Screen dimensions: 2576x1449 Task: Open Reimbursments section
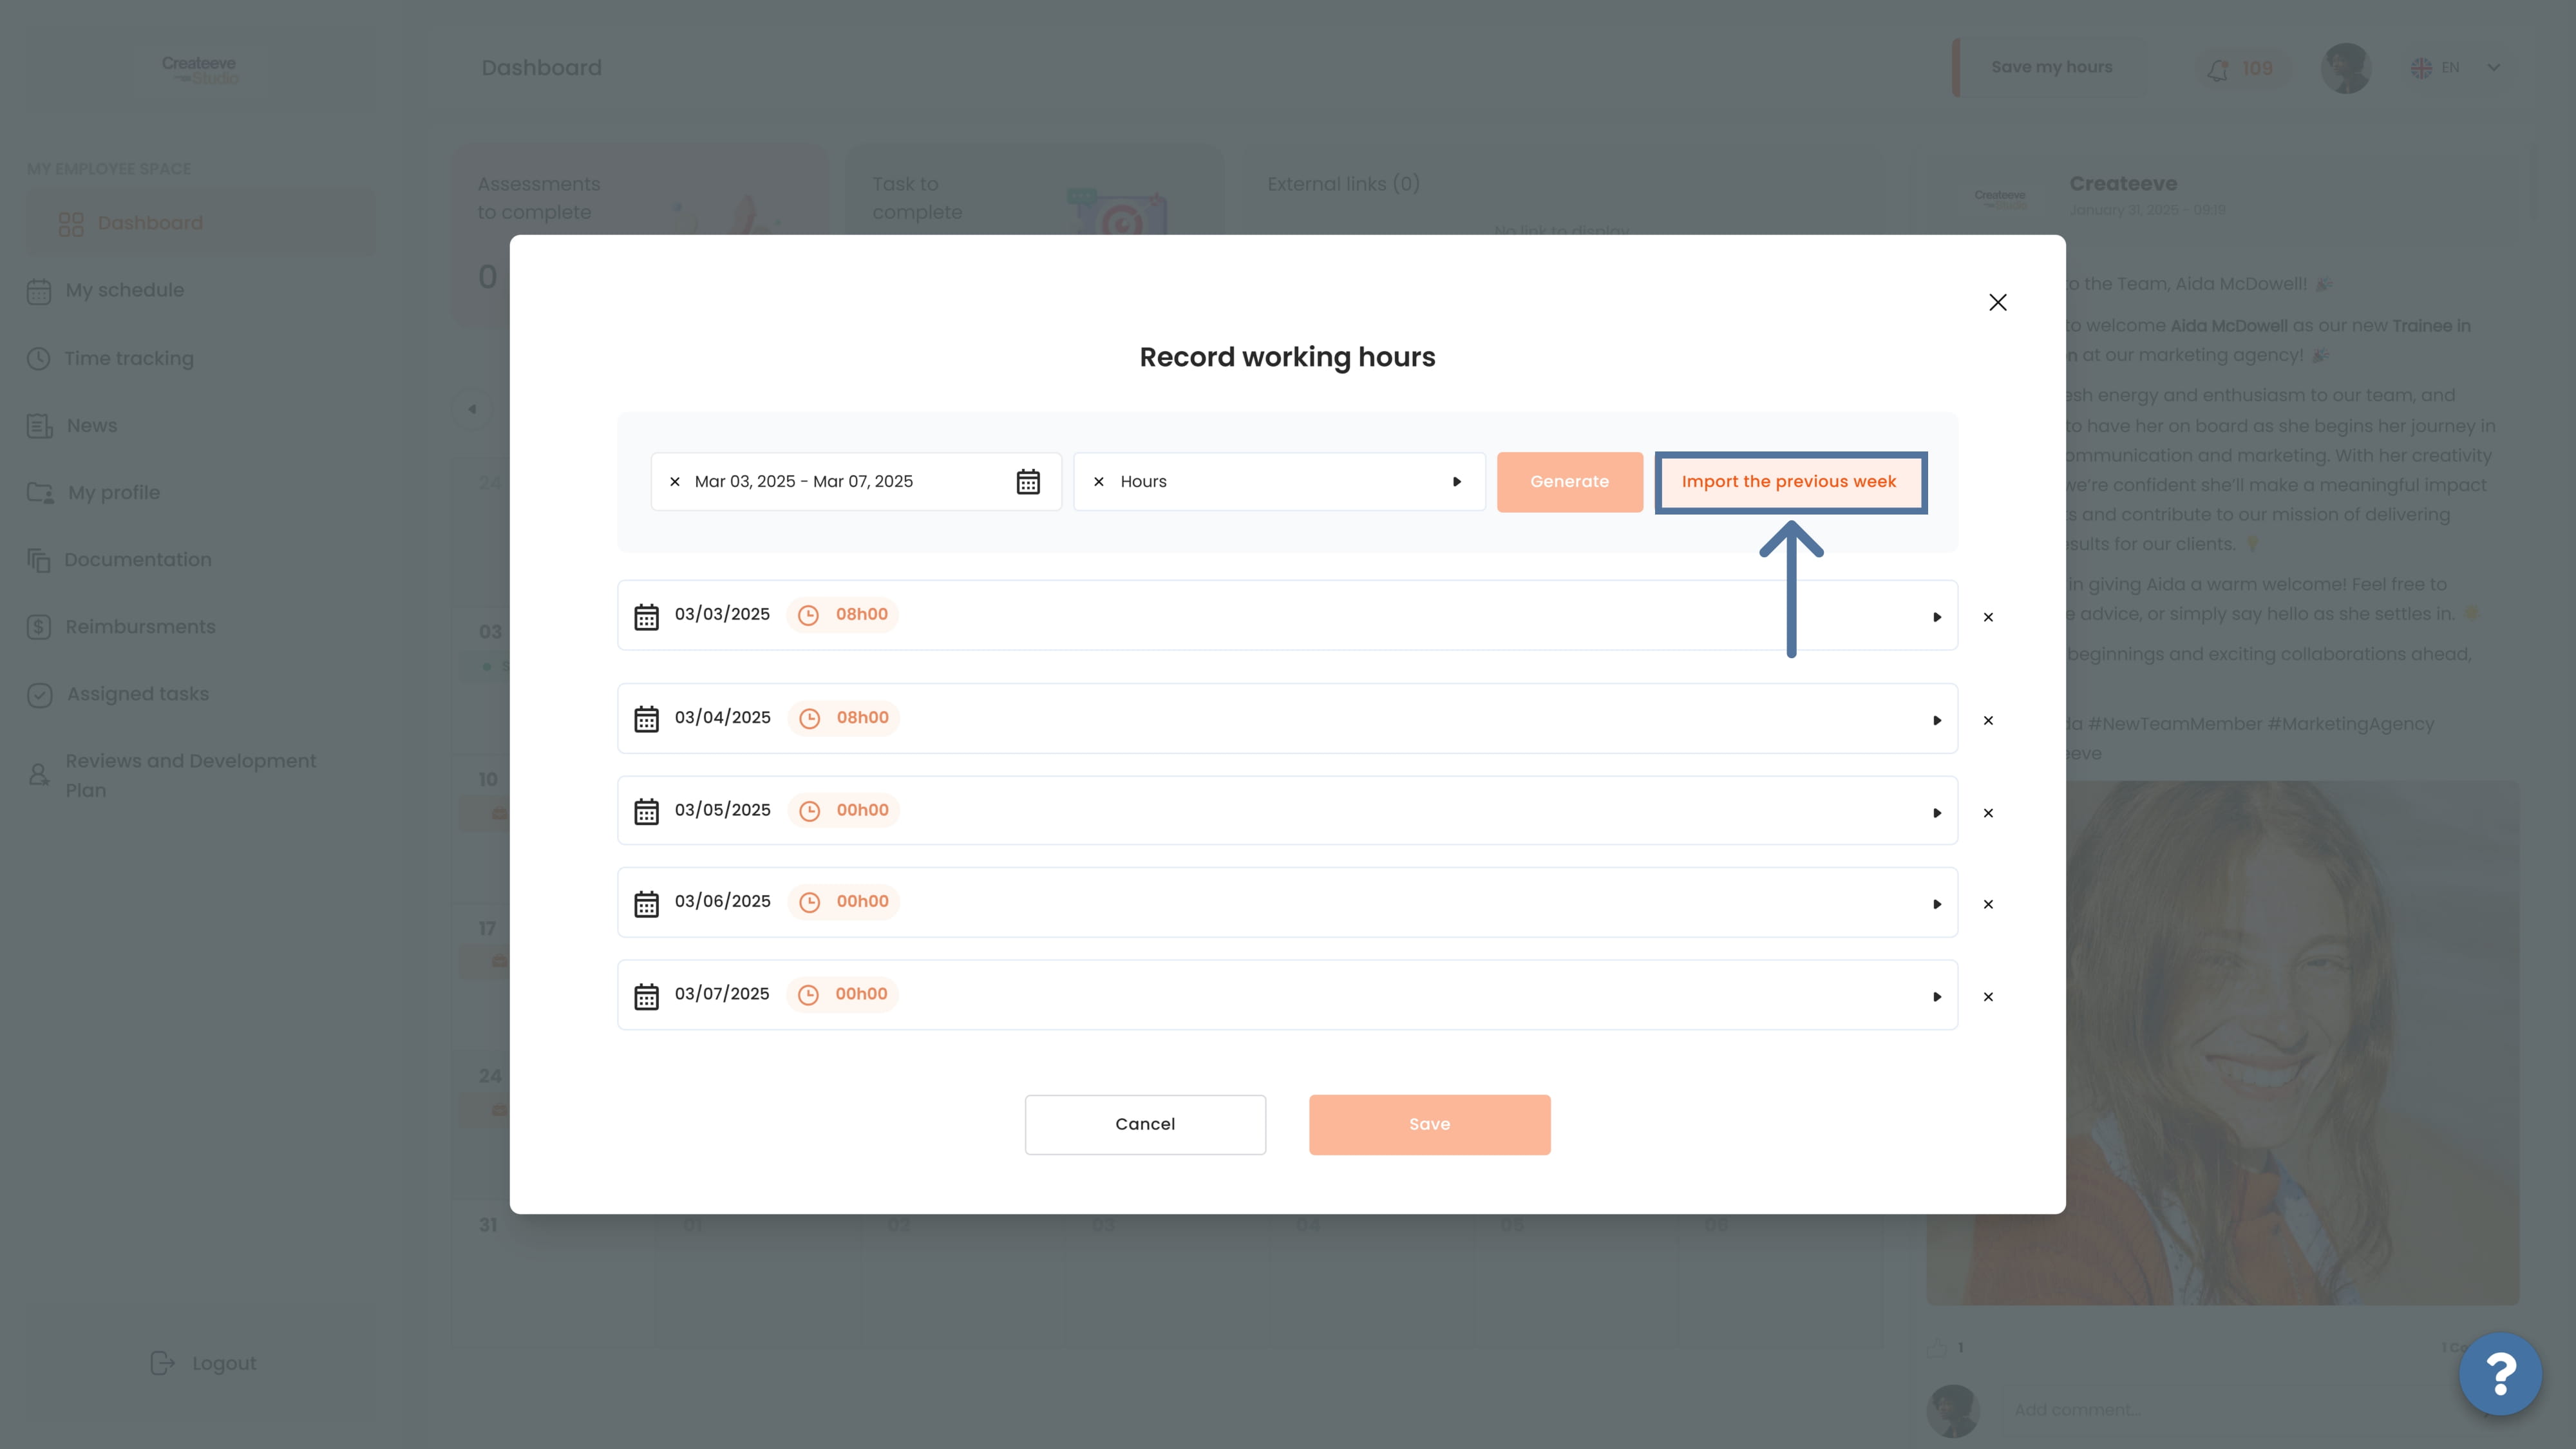(121, 627)
